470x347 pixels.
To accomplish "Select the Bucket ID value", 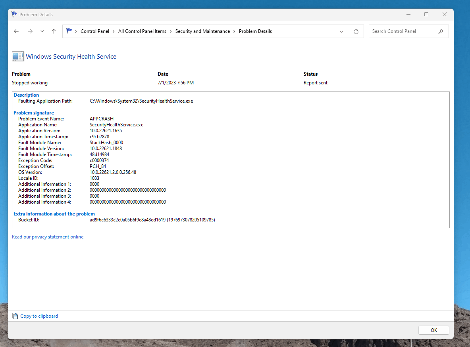I will click(152, 220).
